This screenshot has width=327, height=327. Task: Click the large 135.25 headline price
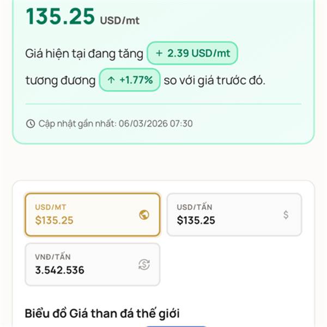pyautogui.click(x=60, y=17)
